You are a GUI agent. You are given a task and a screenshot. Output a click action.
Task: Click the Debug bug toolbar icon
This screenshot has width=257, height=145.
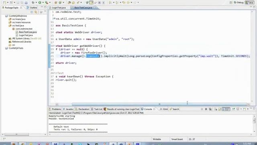[33, 3]
